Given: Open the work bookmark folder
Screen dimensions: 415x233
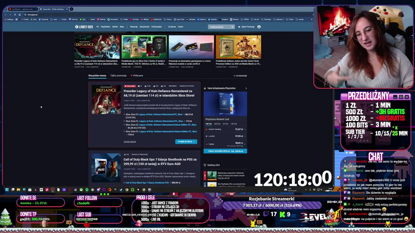Looking at the screenshot, I should (54, 19).
